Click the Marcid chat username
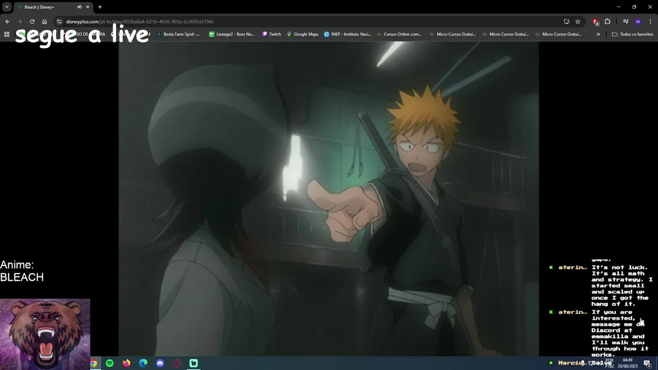The width and height of the screenshot is (658, 370). pyautogui.click(x=572, y=363)
